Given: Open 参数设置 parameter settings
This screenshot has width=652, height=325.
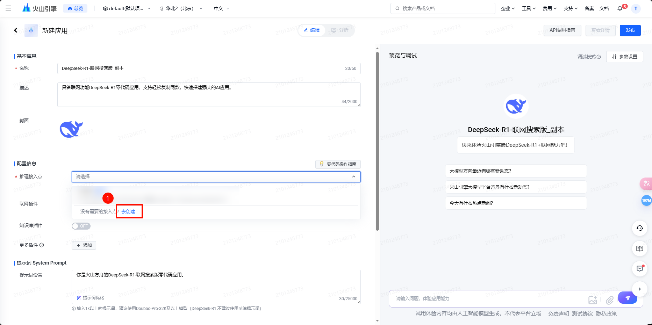Looking at the screenshot, I should [x=624, y=57].
